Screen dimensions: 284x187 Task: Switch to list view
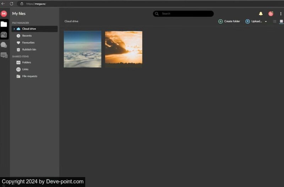(x=274, y=22)
